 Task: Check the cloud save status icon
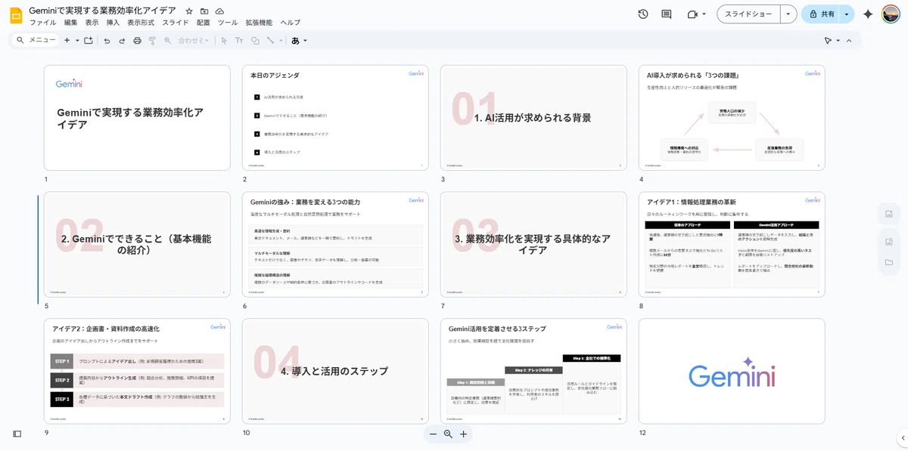[x=219, y=11]
